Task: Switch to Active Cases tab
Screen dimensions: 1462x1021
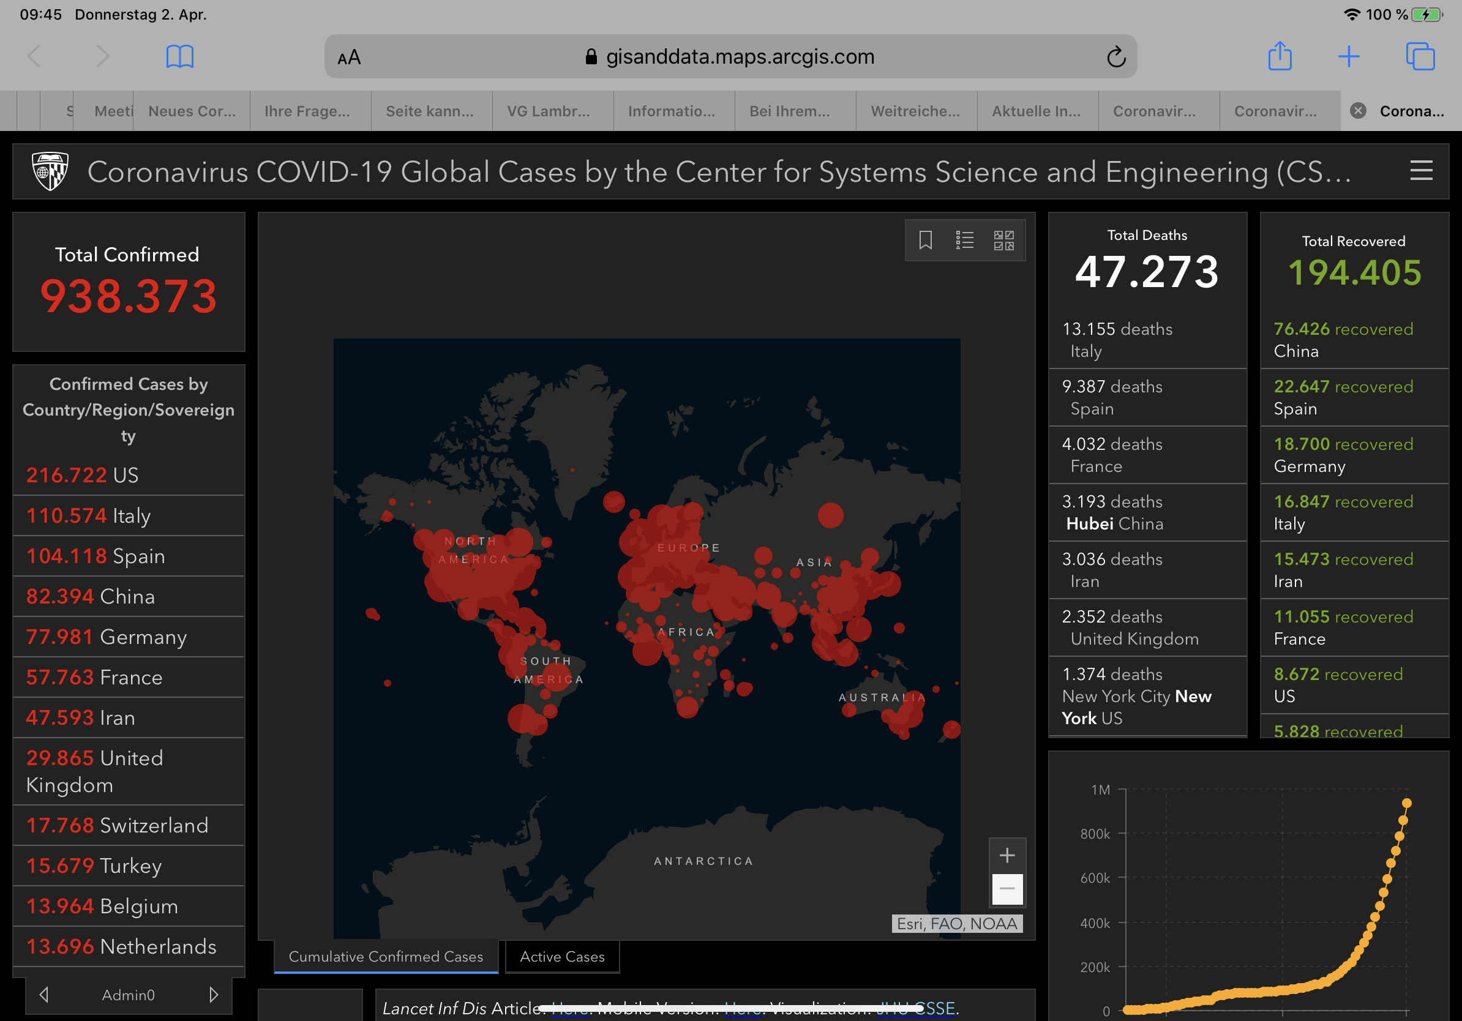Action: 561,956
